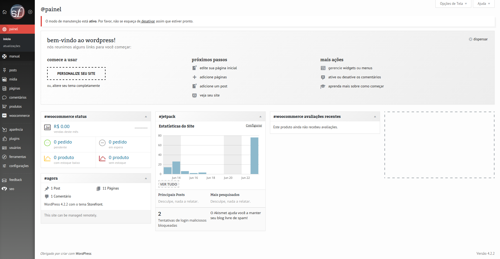Click the dispensar X icon
500x259 pixels.
click(x=471, y=39)
